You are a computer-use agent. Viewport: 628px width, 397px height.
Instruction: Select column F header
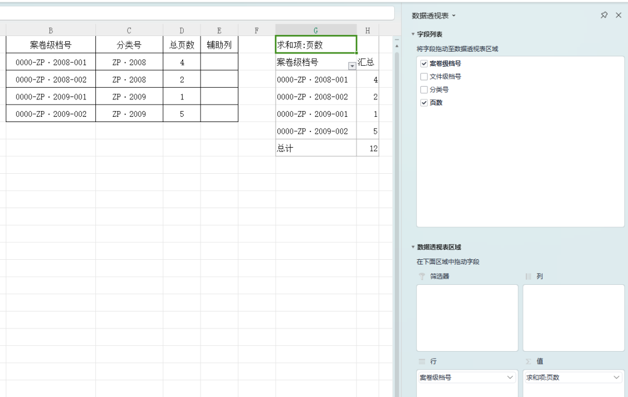[257, 30]
